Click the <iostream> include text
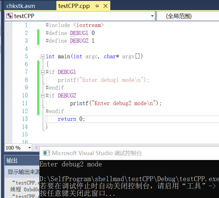This screenshot has width=219, height=198. [89, 25]
